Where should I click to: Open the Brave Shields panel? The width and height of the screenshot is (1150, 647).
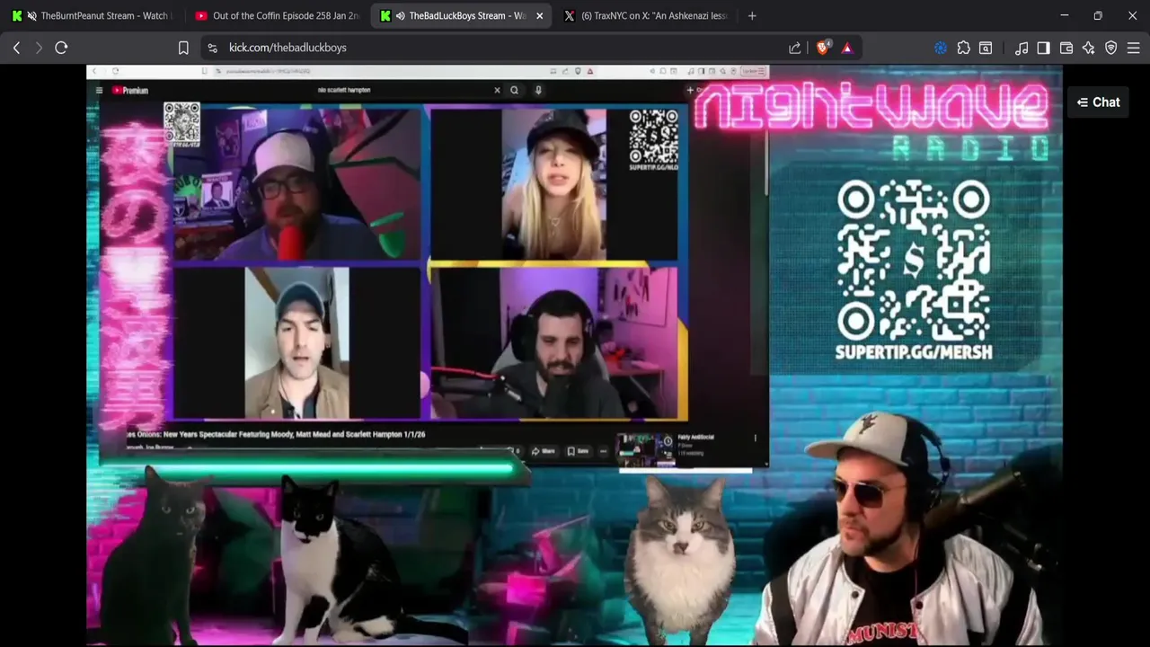[823, 48]
